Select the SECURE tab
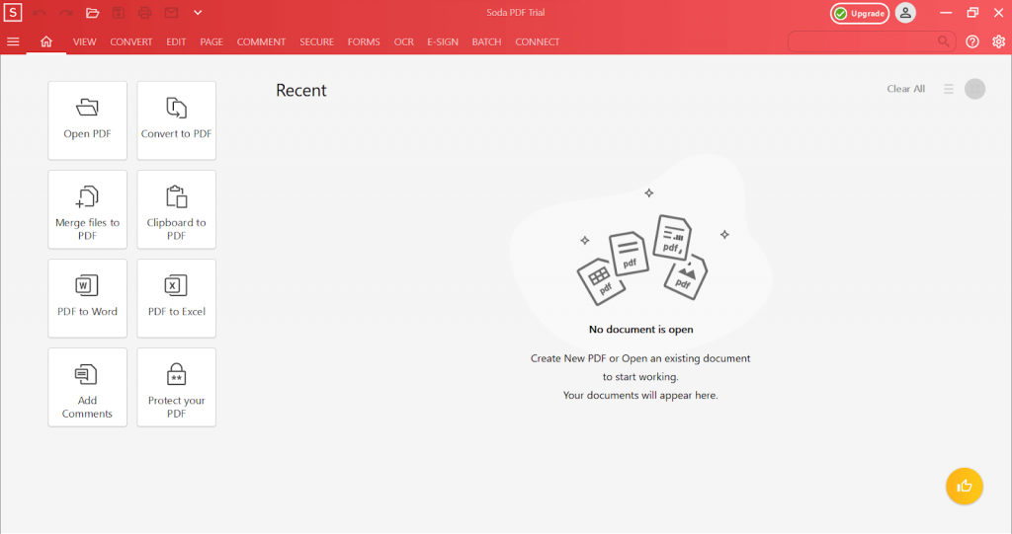Image resolution: width=1012 pixels, height=534 pixels. coord(317,41)
